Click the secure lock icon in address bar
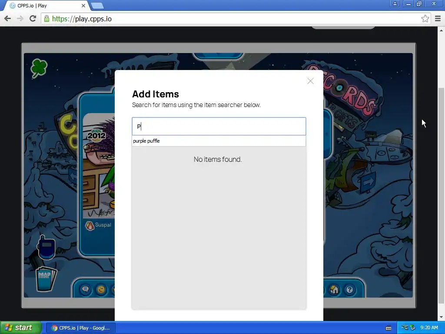 pos(46,19)
